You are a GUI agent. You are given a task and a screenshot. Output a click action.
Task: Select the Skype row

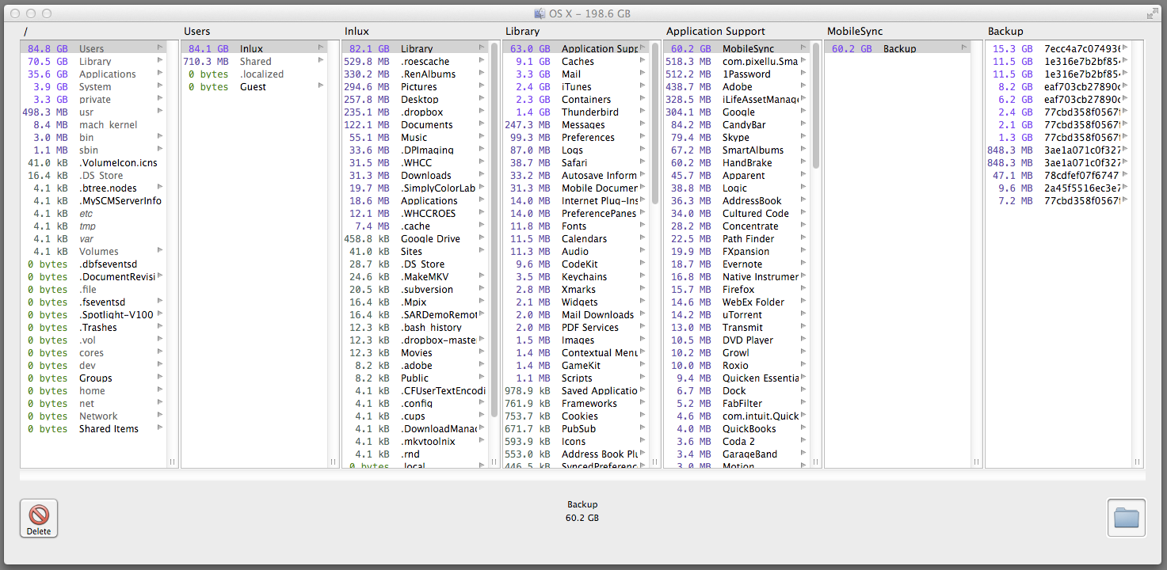(x=737, y=137)
